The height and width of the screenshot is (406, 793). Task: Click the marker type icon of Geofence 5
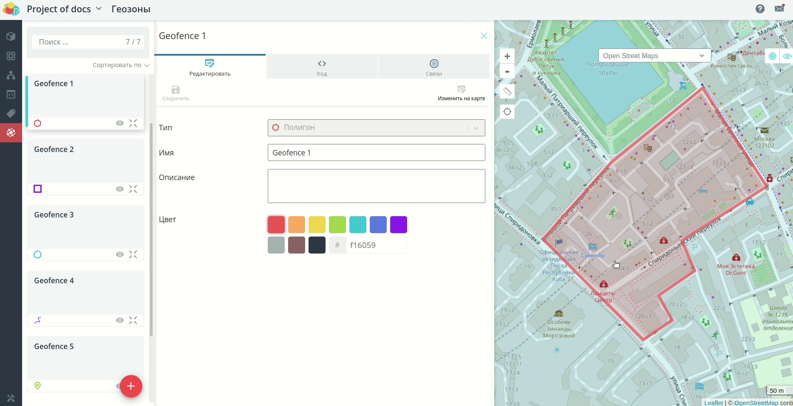[38, 386]
